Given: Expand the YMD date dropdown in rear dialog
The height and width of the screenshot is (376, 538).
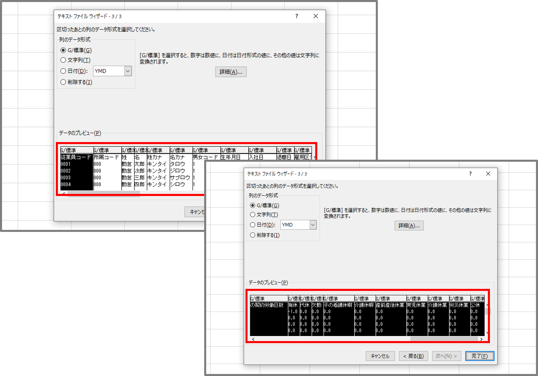Looking at the screenshot, I should [128, 71].
